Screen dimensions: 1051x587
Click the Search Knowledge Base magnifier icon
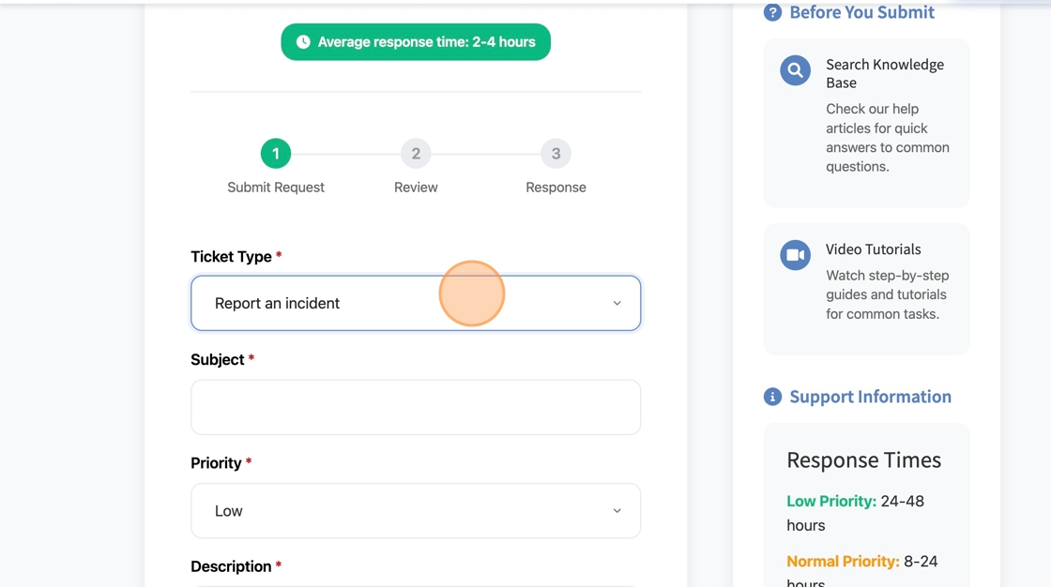point(795,70)
